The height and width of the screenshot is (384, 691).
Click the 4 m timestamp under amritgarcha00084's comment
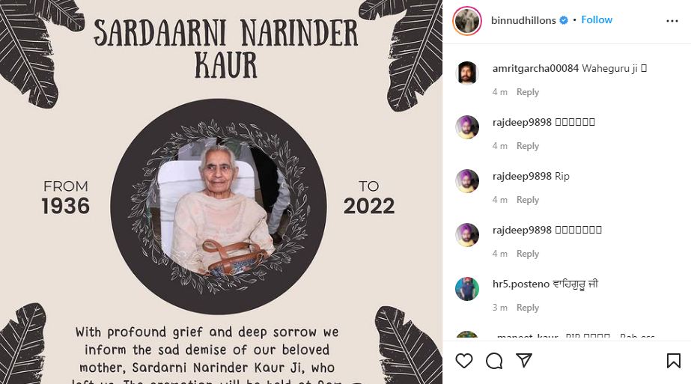point(500,92)
